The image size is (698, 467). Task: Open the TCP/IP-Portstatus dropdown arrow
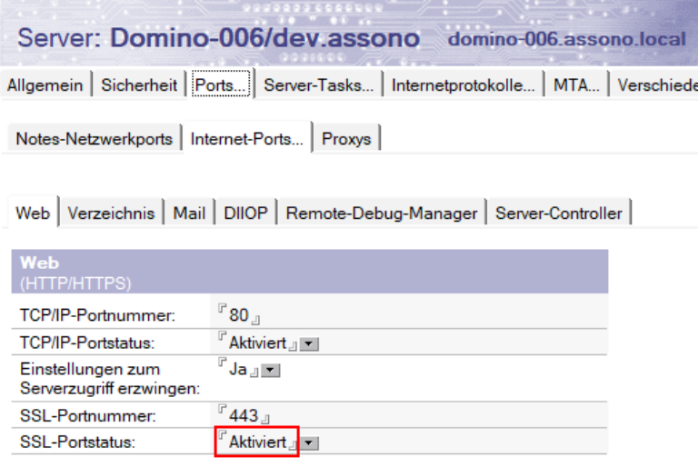click(x=309, y=344)
